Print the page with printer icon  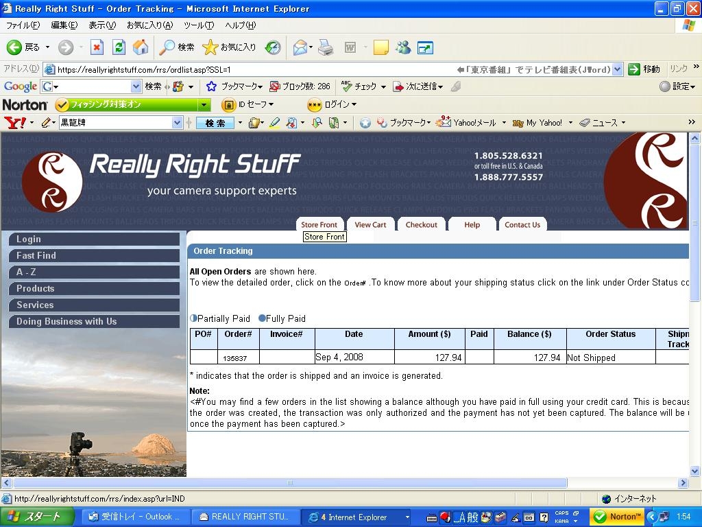point(326,47)
